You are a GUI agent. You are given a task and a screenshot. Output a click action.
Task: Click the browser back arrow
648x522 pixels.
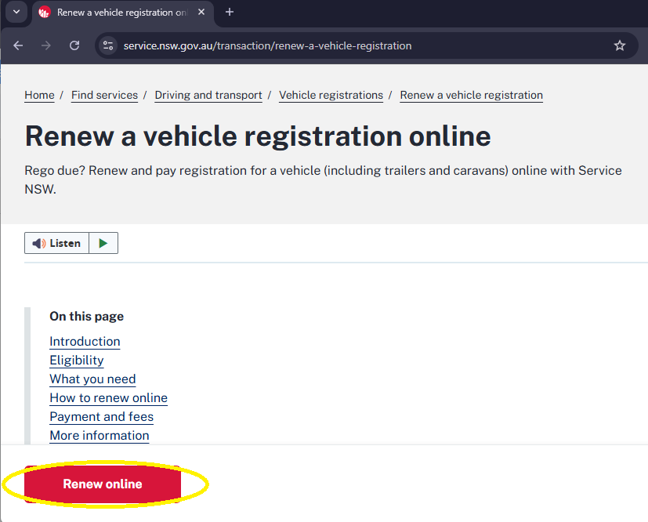[x=18, y=45]
